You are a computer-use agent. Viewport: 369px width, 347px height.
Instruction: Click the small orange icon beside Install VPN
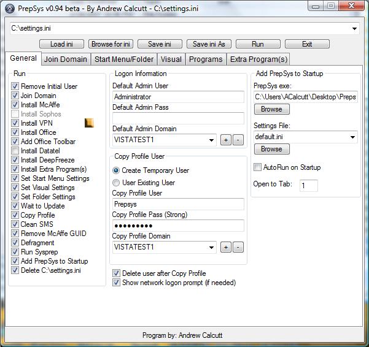89,123
